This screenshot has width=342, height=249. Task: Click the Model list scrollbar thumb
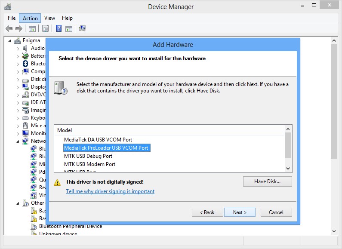tap(288, 145)
